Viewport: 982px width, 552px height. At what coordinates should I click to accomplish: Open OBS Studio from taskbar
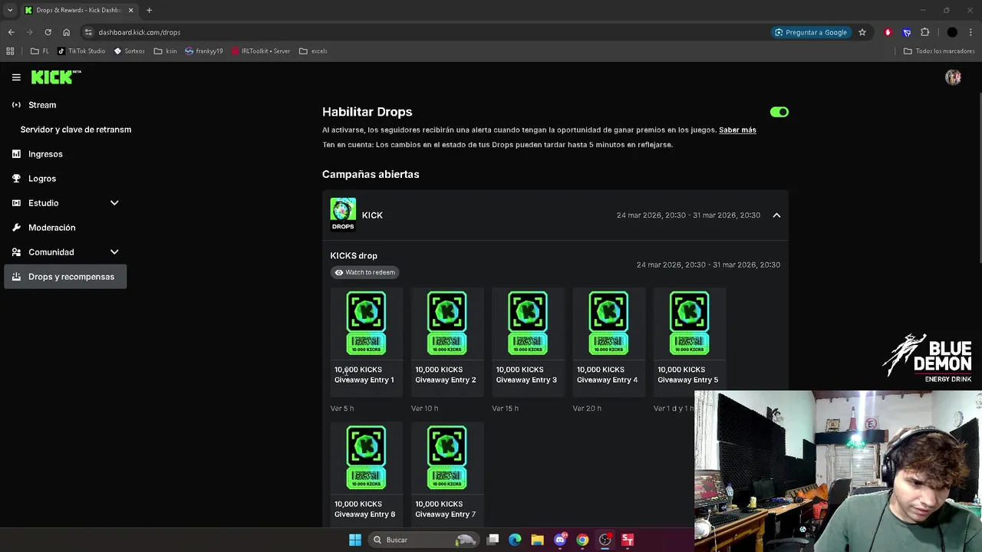pos(605,540)
